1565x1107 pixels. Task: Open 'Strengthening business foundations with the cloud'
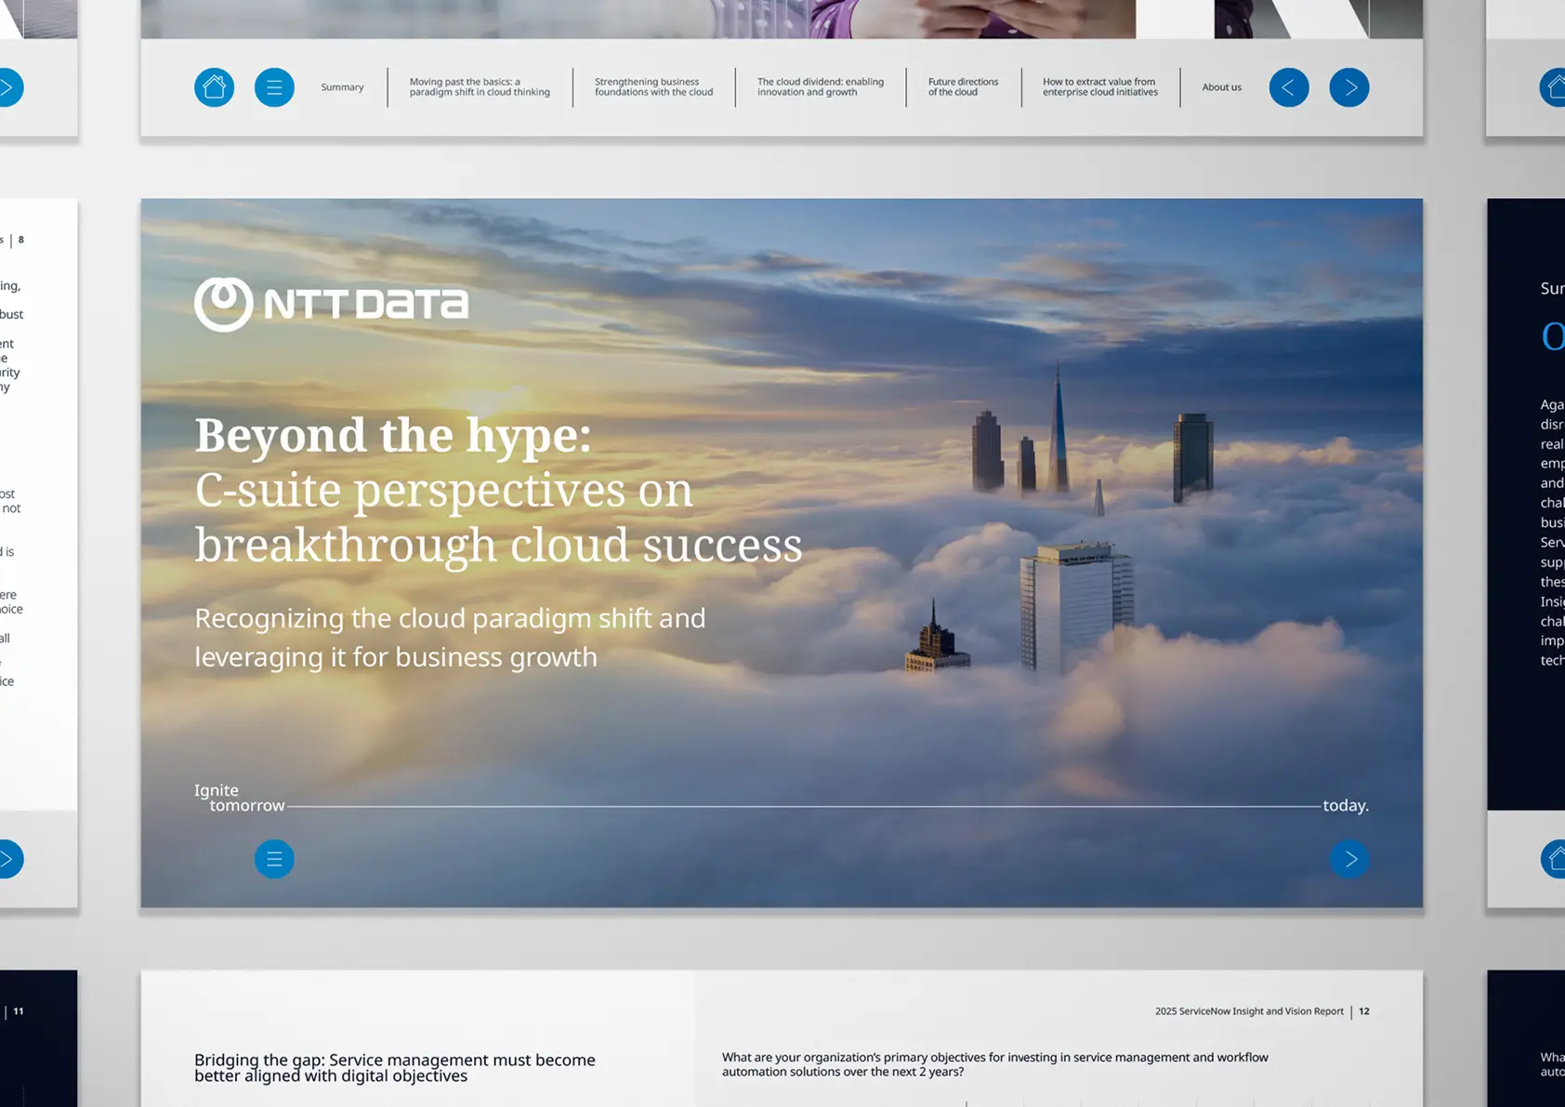click(653, 87)
